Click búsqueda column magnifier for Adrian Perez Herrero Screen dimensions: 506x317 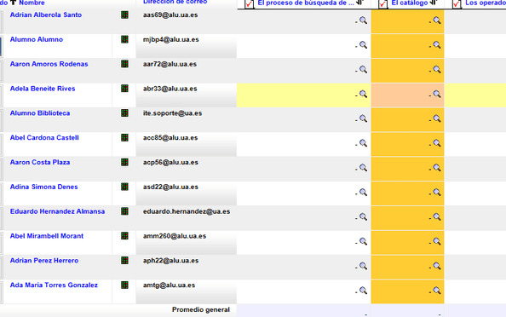click(x=364, y=266)
